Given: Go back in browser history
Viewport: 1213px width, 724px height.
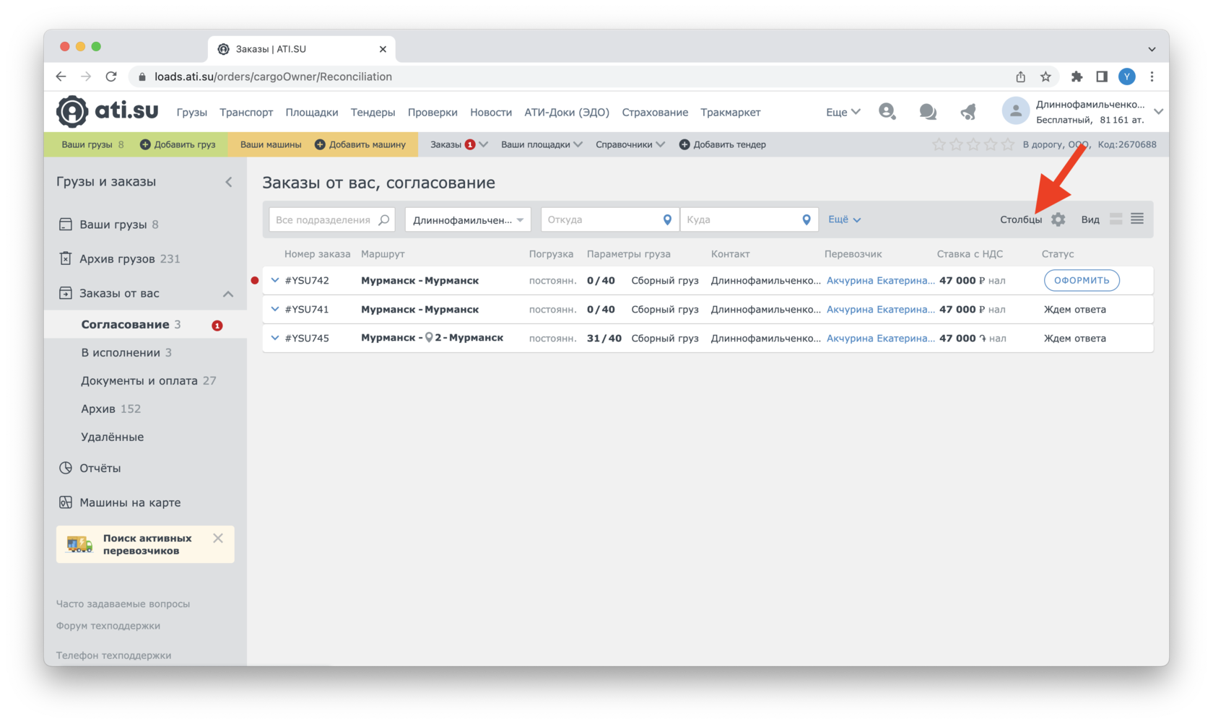Looking at the screenshot, I should (61, 77).
